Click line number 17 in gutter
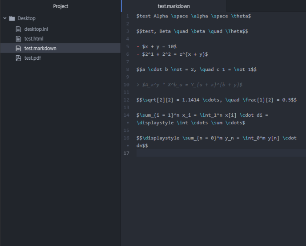The image size is (306, 246). (126, 153)
